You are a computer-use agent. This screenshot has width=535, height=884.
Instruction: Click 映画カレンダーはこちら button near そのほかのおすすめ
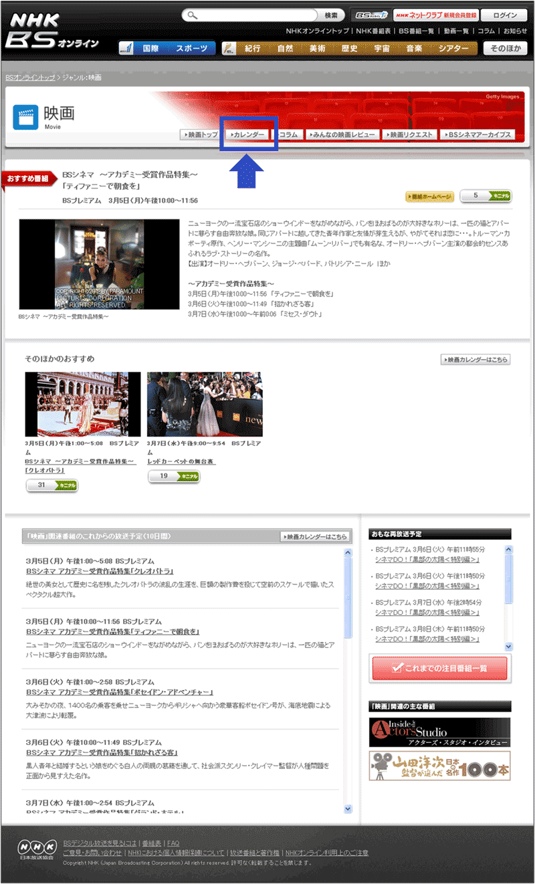coord(475,360)
